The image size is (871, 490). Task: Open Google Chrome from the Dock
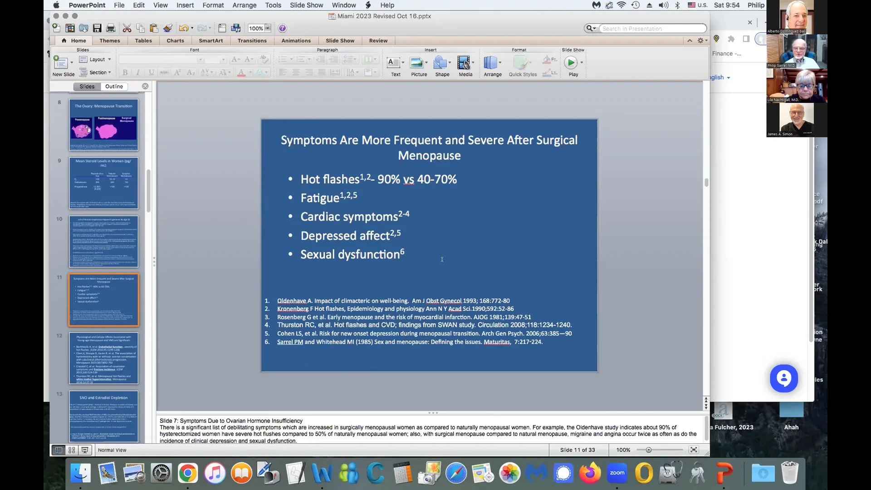(x=188, y=473)
